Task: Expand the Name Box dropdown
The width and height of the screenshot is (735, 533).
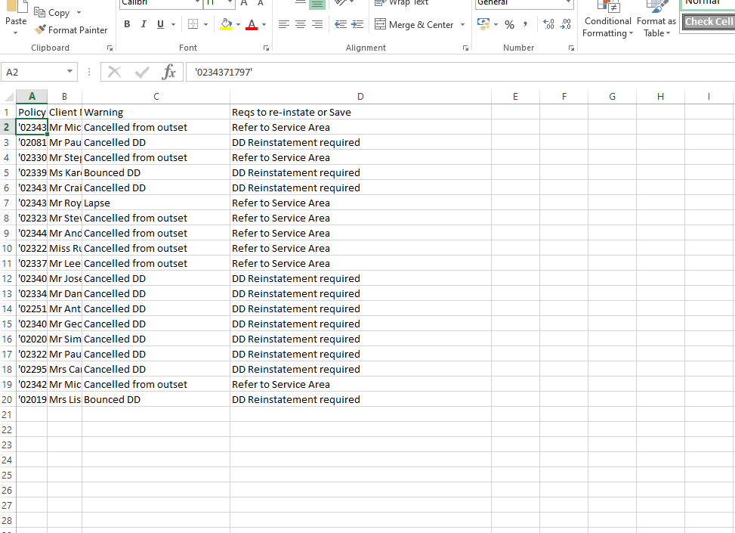Action: [x=70, y=72]
